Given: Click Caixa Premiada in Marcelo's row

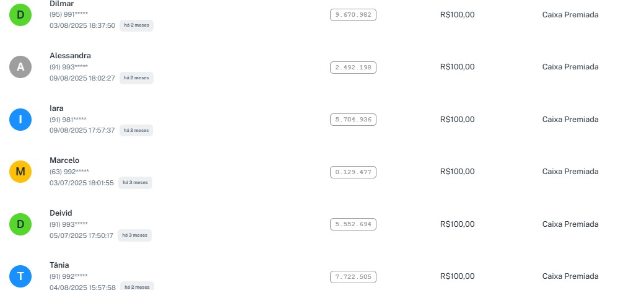Looking at the screenshot, I should pos(570,172).
